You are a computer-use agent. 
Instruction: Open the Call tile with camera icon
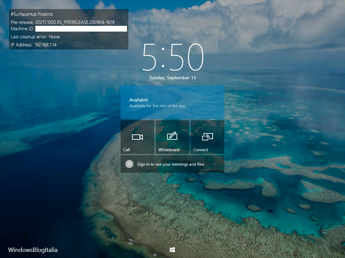pyautogui.click(x=137, y=137)
